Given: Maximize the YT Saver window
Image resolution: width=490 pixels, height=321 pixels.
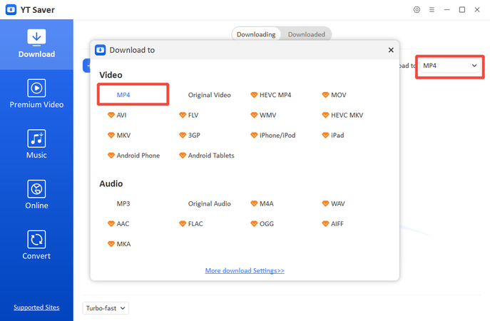Looking at the screenshot, I should click(x=462, y=10).
